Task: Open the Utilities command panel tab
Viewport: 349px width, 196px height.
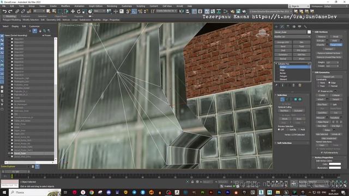Action: (305, 27)
